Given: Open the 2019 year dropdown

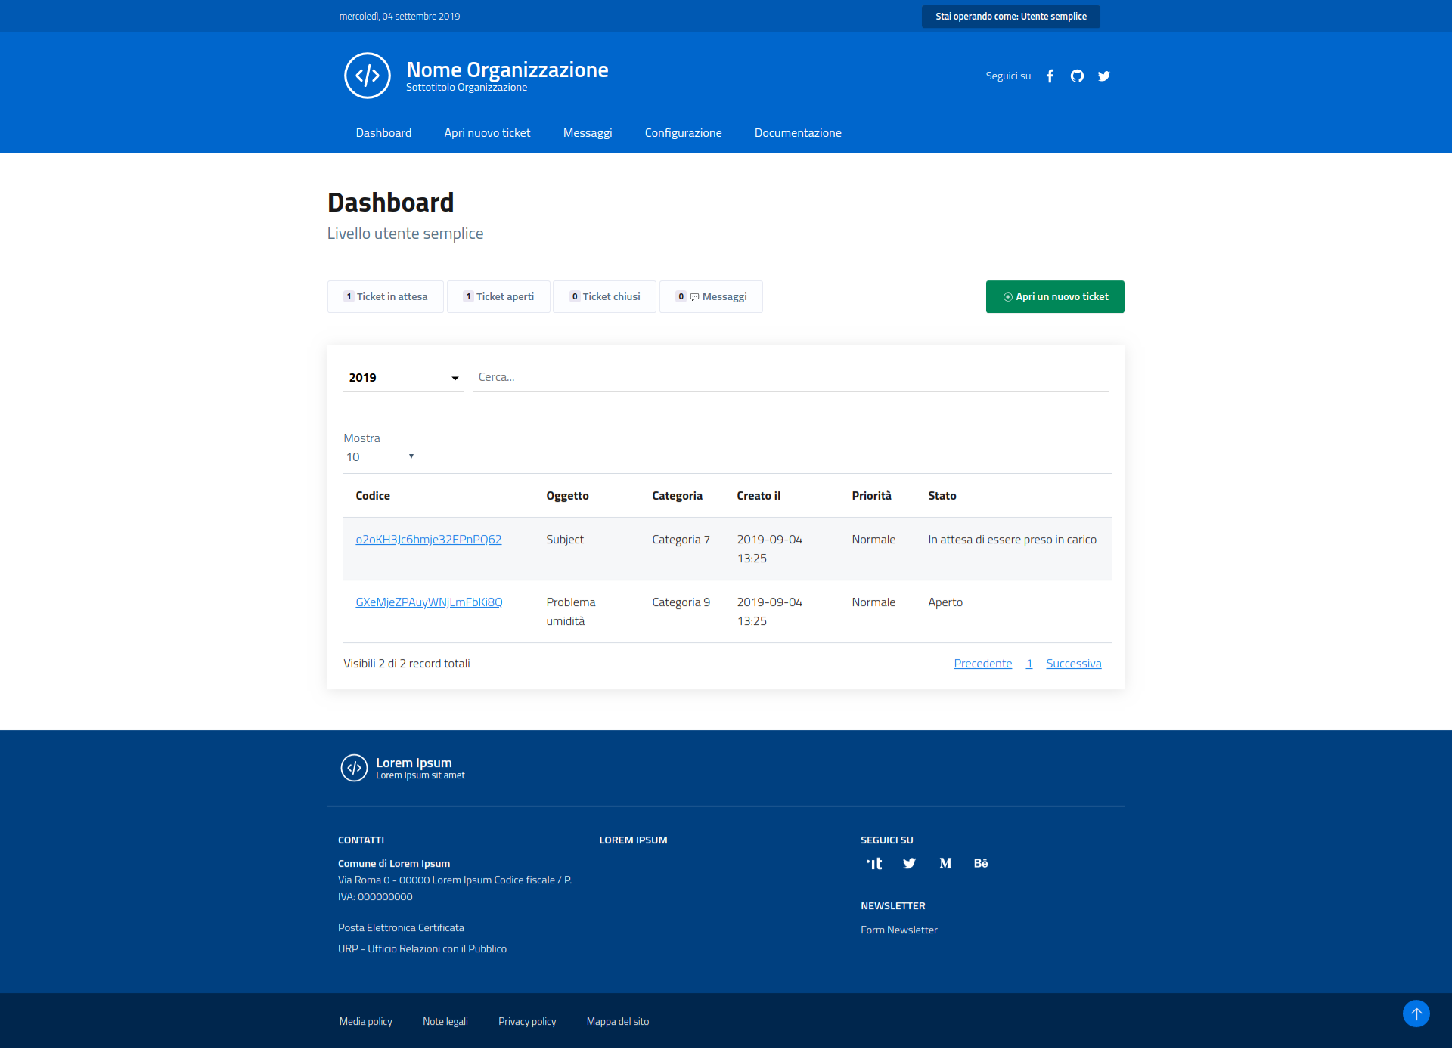Looking at the screenshot, I should (404, 377).
